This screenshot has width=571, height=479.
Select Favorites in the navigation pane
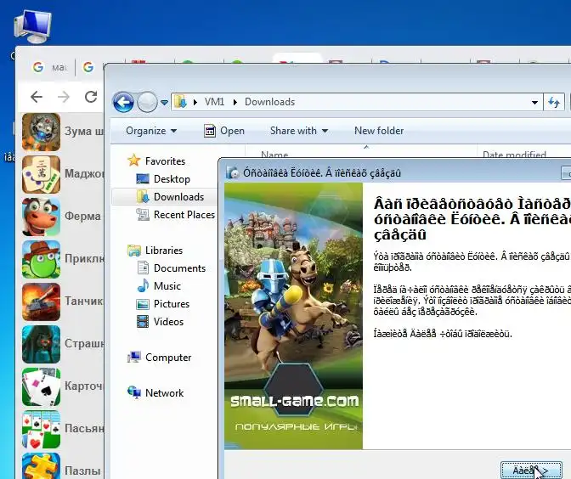[x=165, y=161]
